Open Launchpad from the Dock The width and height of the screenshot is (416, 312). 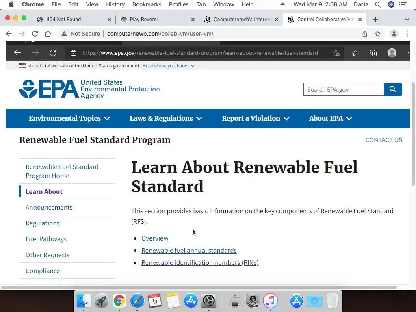tap(101, 301)
